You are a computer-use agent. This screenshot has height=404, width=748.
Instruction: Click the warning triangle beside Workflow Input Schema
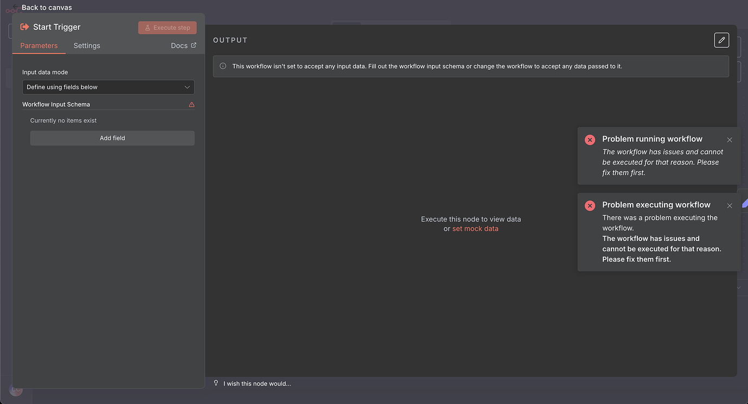pyautogui.click(x=191, y=104)
